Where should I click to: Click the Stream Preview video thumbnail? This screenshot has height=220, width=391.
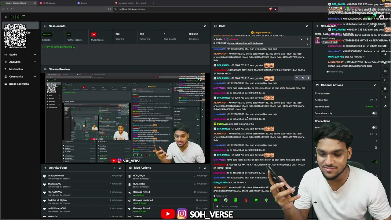125,119
